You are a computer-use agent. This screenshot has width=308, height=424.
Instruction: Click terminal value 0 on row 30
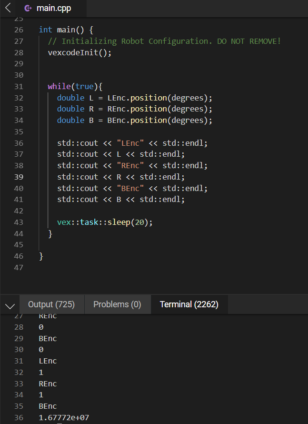coord(41,350)
